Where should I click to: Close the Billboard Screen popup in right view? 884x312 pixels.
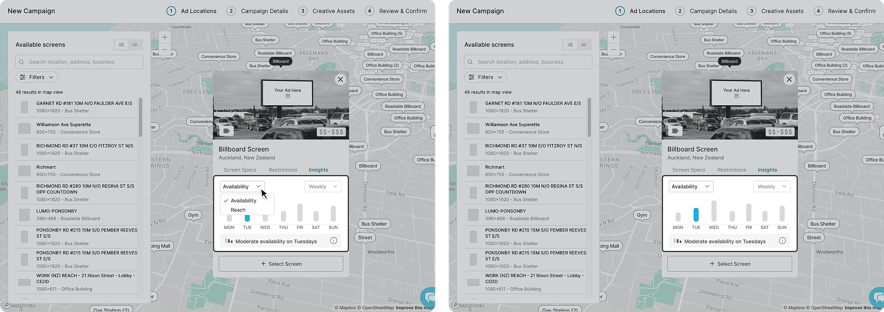pyautogui.click(x=789, y=79)
